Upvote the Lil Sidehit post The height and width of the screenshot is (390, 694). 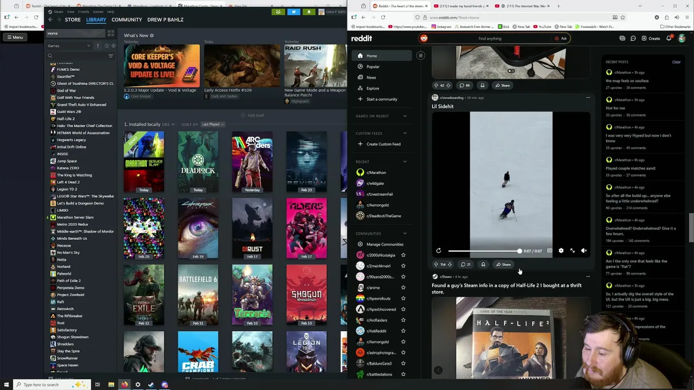(436, 264)
